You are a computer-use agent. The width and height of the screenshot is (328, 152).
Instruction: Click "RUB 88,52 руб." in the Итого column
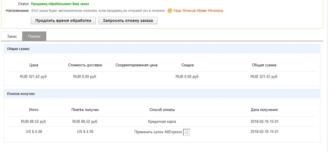pos(34,121)
